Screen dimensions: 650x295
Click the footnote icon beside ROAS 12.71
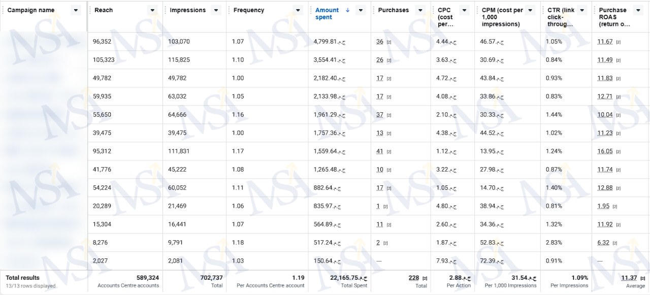(x=619, y=97)
